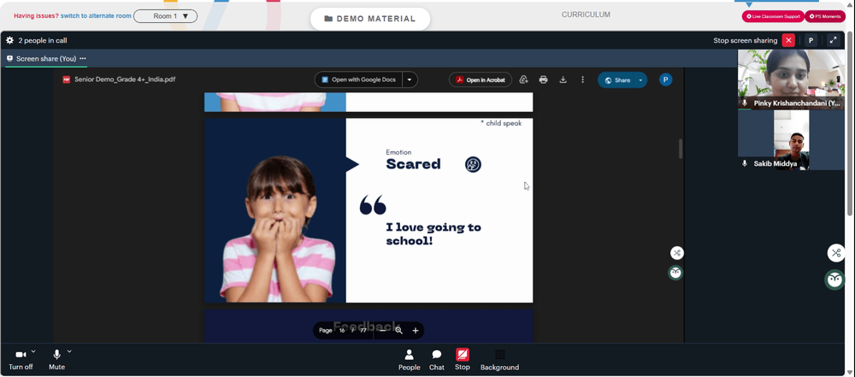Screen dimensions: 855x377
Task: Click Open in Acrobat button
Action: [481, 80]
